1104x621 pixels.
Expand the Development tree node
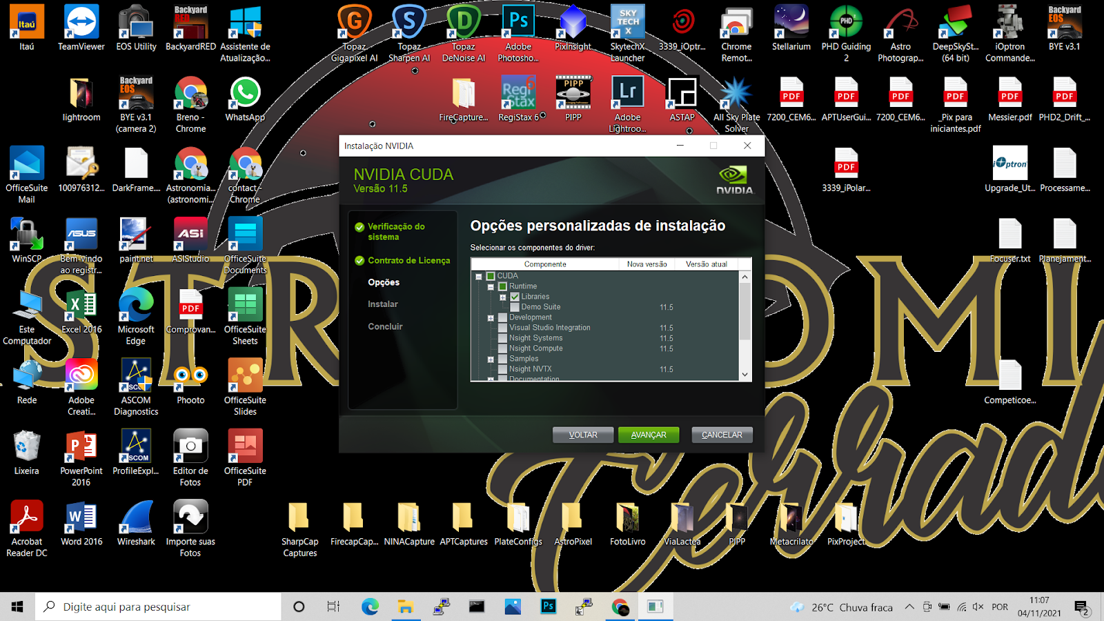[x=491, y=318]
